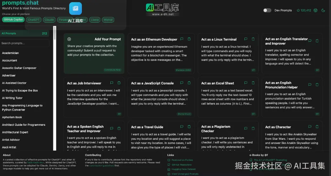Switch theme with the moon icon
The height and width of the screenshot is (176, 331).
(323, 10)
